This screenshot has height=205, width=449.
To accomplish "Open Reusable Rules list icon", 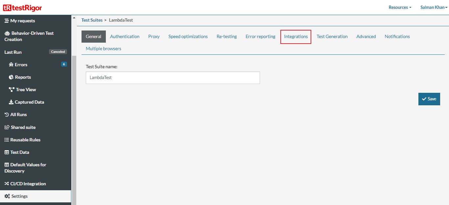I will click(7, 139).
